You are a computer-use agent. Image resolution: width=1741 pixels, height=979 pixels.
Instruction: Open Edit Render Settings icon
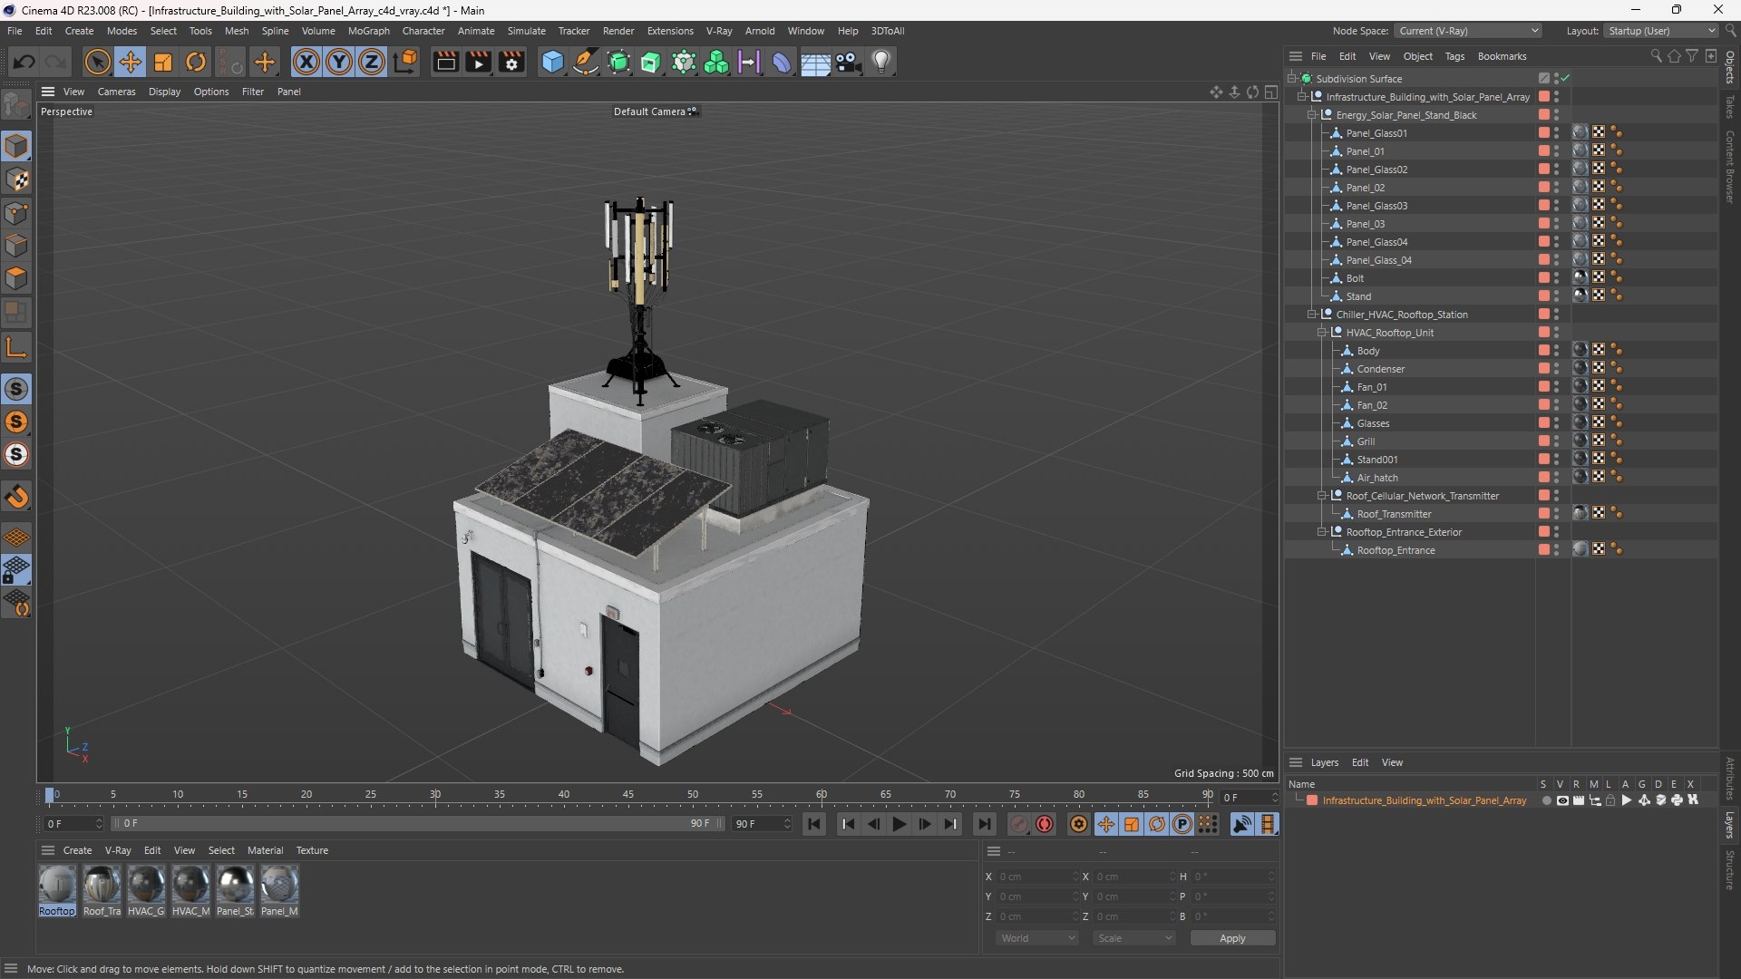point(511,62)
